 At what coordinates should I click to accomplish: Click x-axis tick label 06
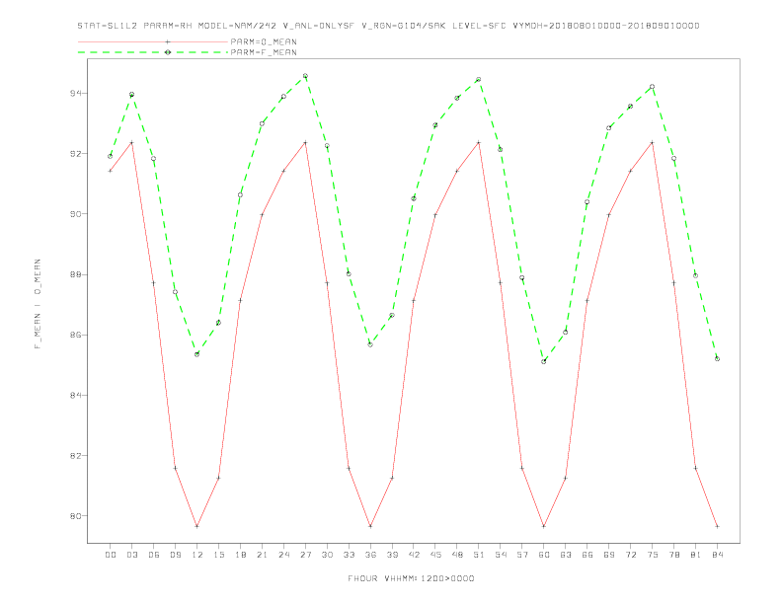(x=154, y=555)
